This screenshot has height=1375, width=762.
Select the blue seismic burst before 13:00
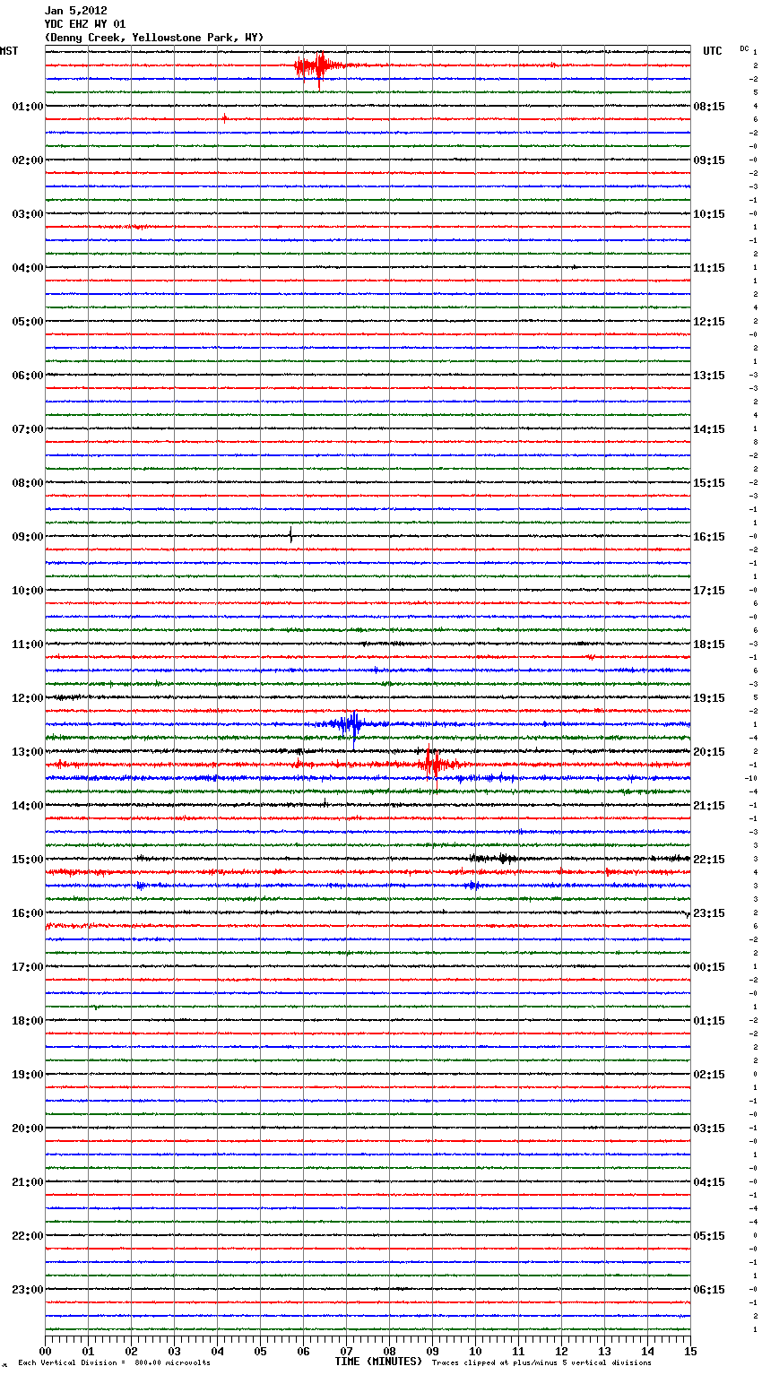350,724
